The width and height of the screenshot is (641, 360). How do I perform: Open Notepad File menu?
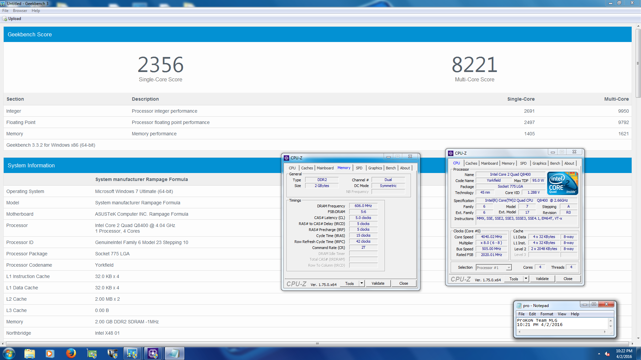point(521,314)
